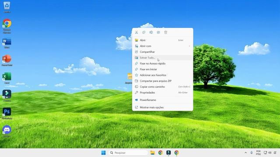280x157 pixels.
Task: Launch PowerRename from context menu
Action: tap(162, 100)
